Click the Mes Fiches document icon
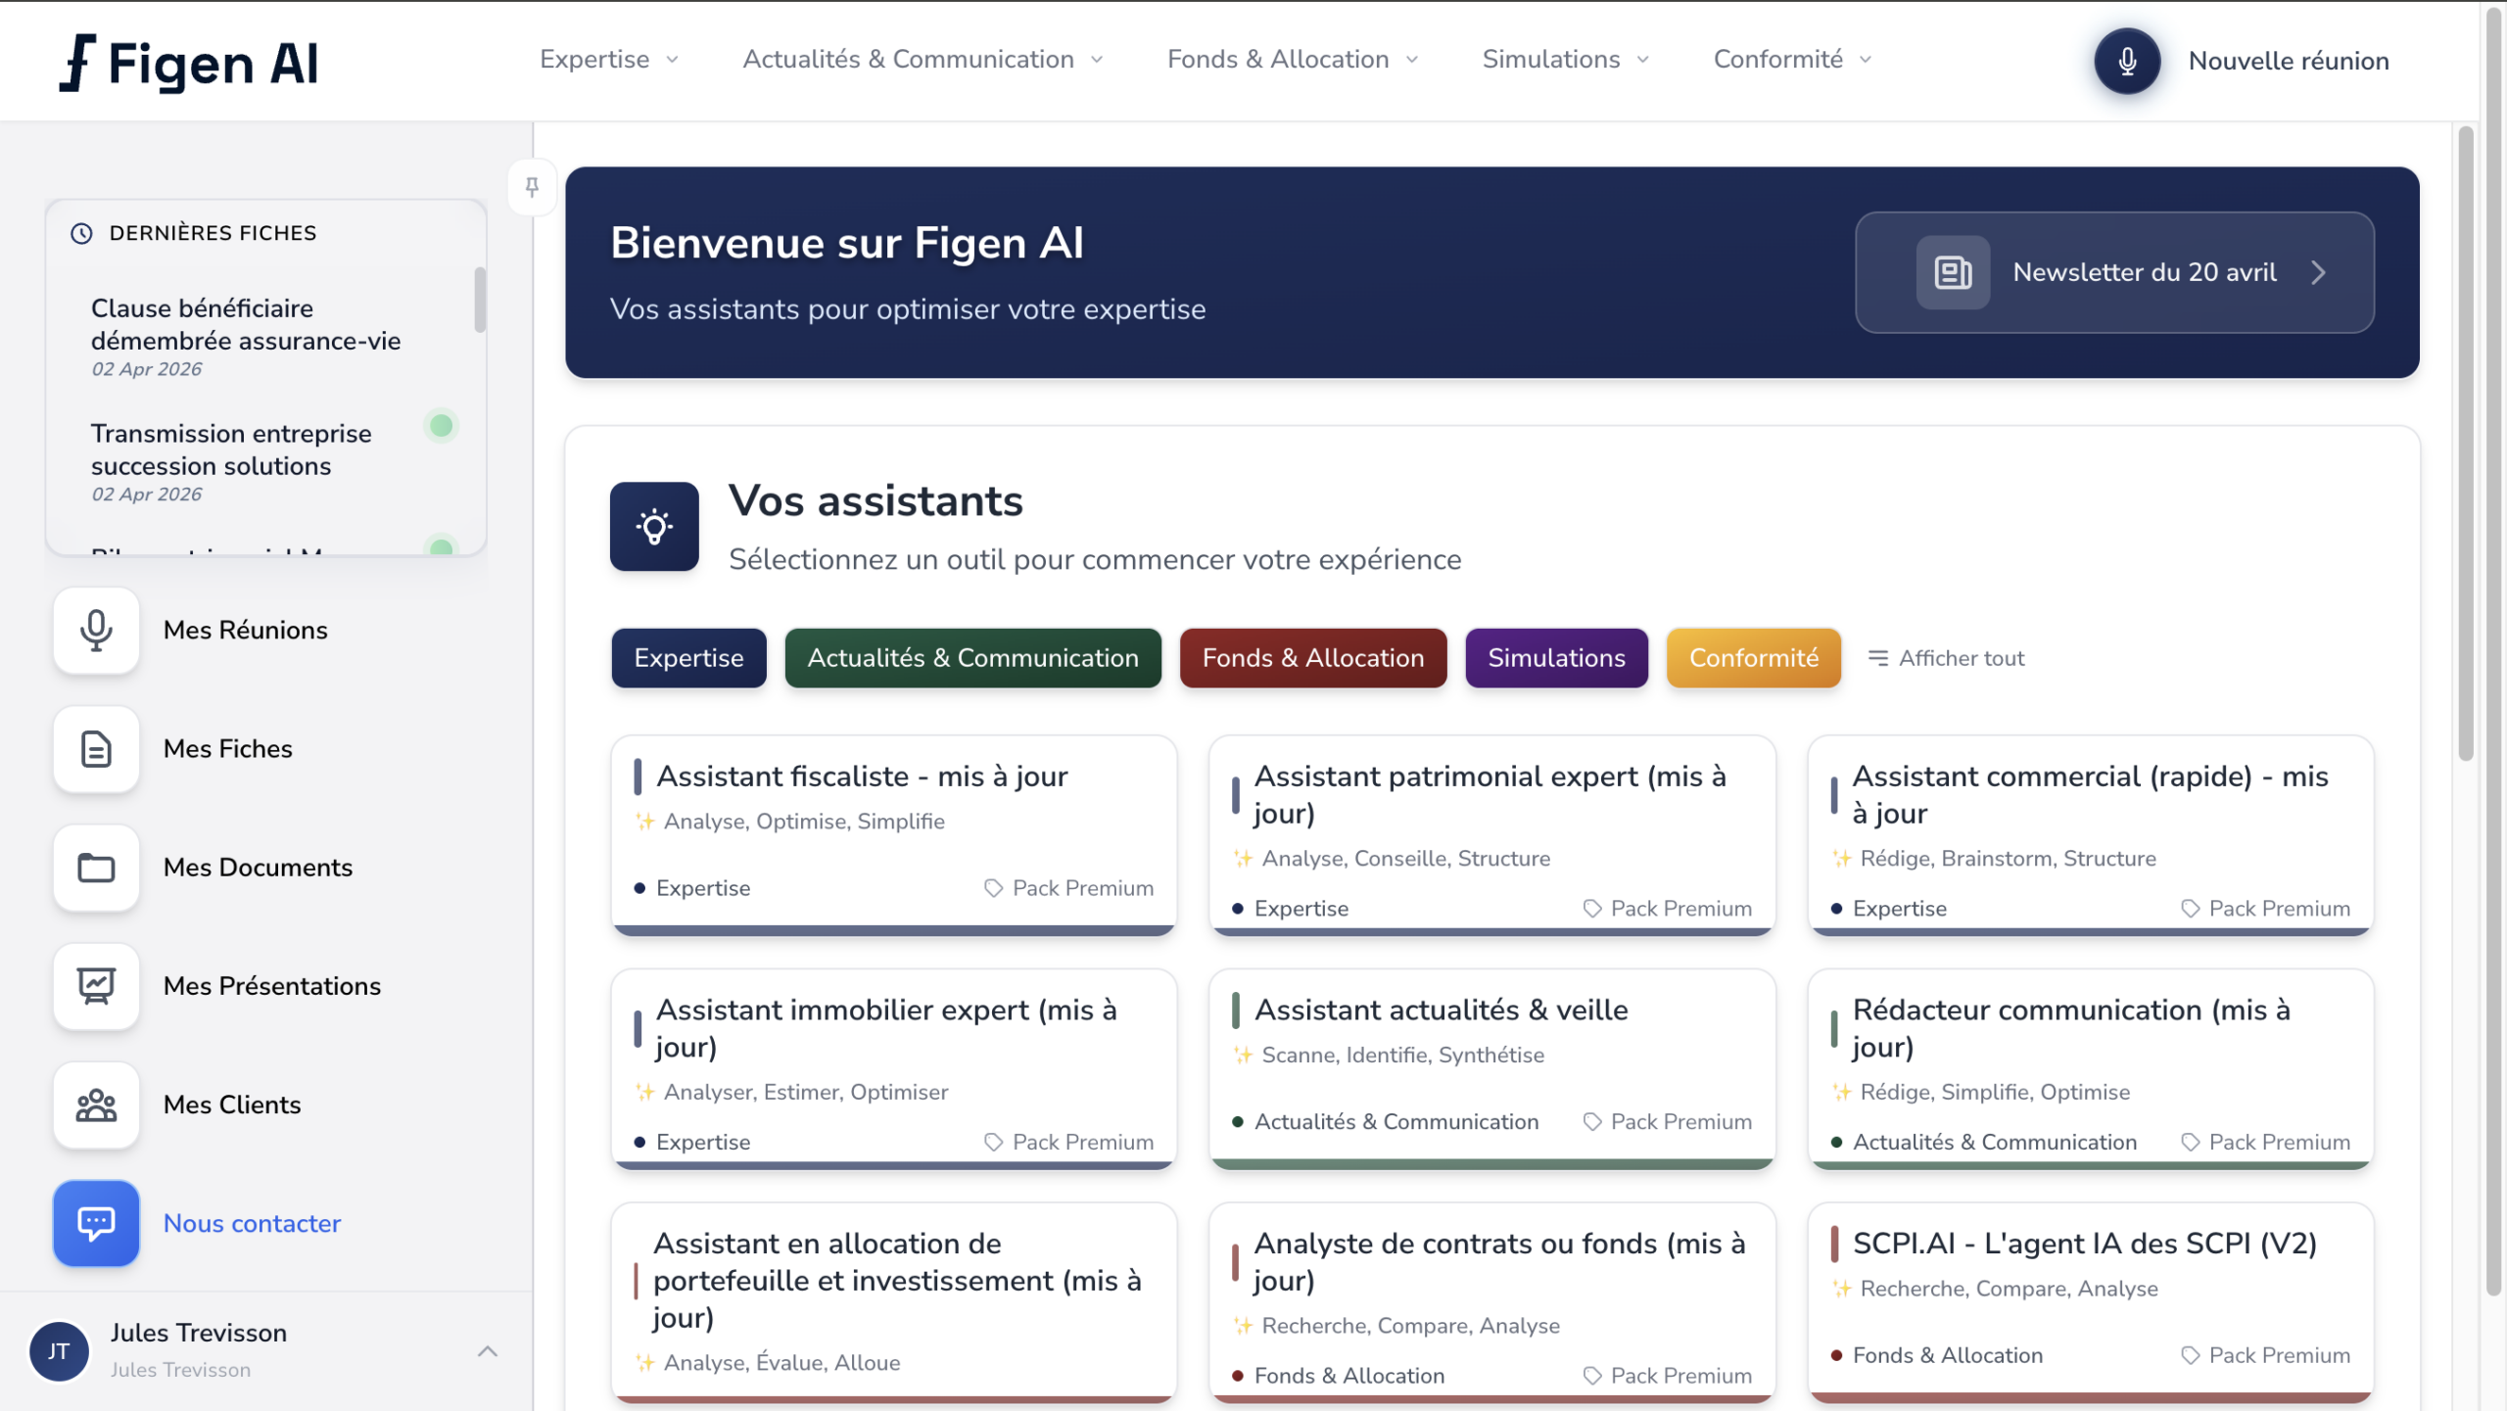This screenshot has height=1411, width=2507. (95, 749)
